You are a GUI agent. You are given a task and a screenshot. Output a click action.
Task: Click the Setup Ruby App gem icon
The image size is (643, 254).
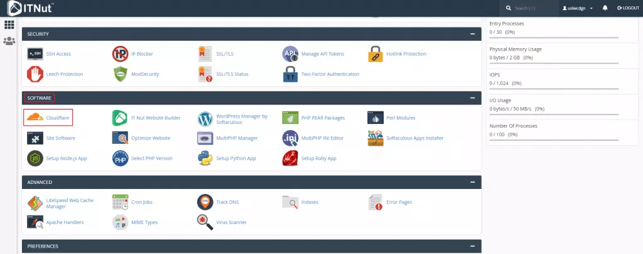tap(290, 158)
